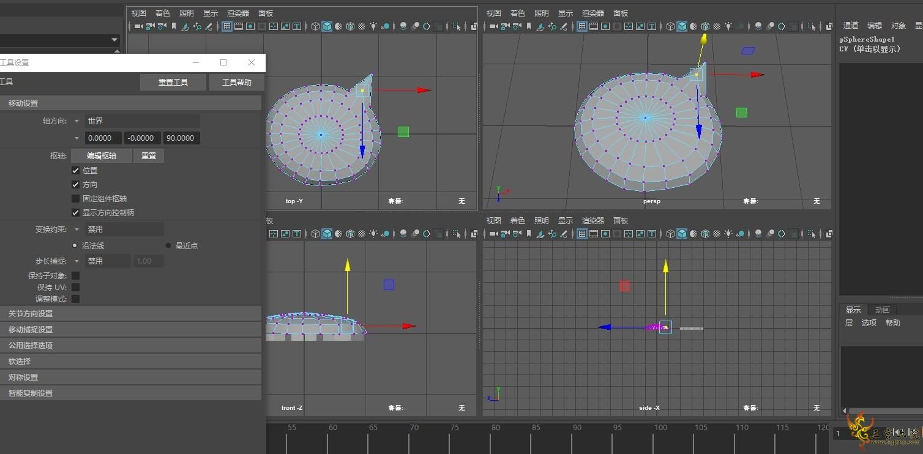The image size is (923, 454).
Task: Click the 重置工具 button
Action: tap(173, 82)
